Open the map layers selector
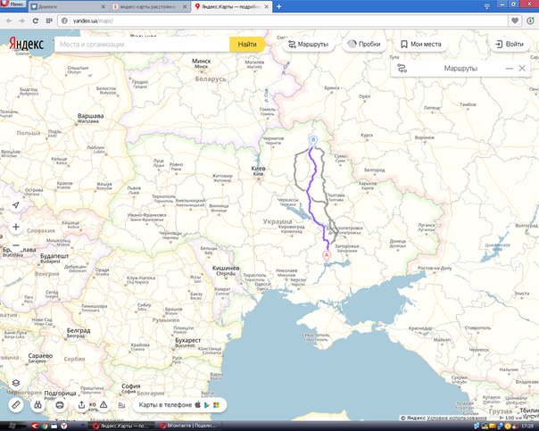 [16, 383]
